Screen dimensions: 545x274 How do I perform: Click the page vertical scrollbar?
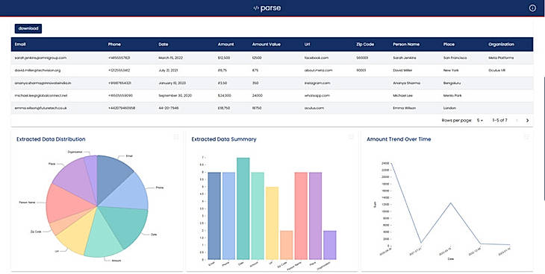[544, 138]
